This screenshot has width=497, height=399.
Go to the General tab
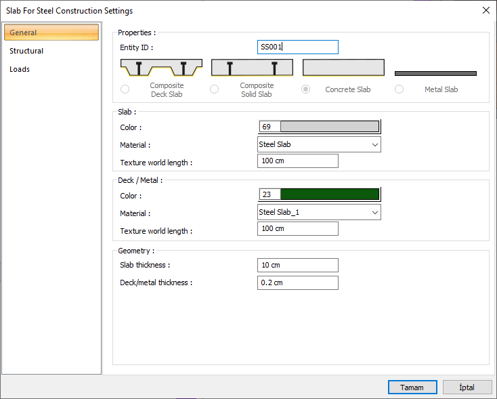(51, 33)
